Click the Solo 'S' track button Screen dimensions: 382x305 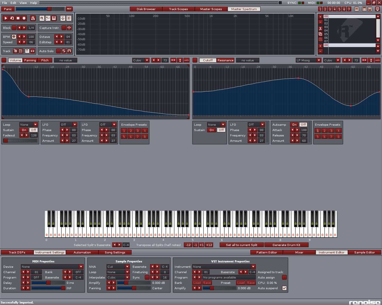(64, 51)
